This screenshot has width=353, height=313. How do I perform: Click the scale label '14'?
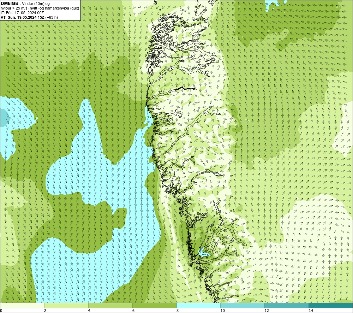coord(311,311)
